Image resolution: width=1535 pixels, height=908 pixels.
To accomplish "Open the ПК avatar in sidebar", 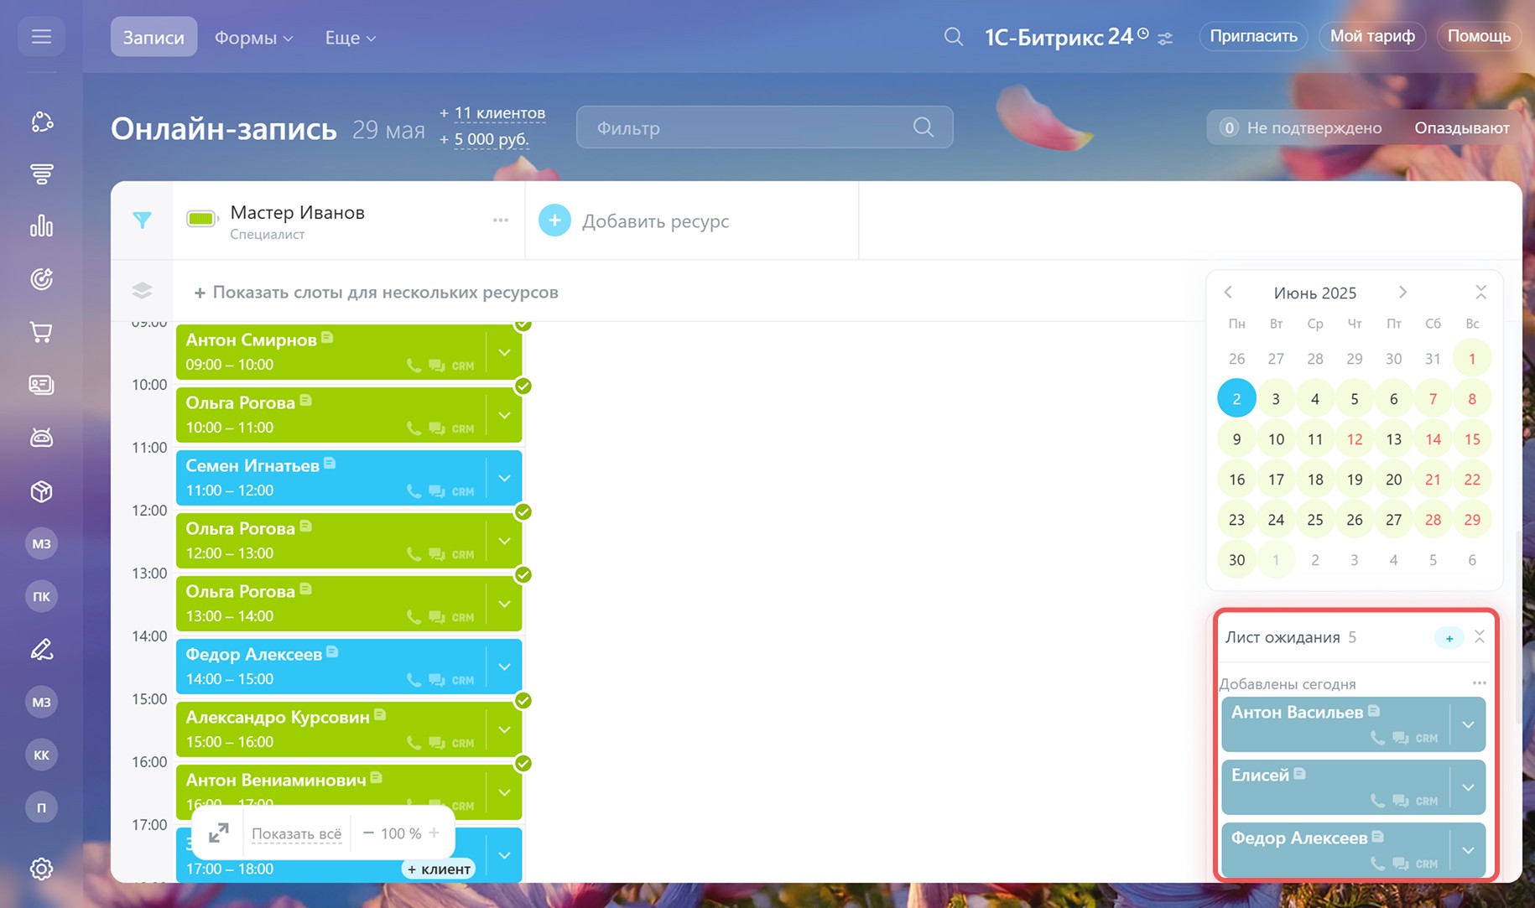I will tap(42, 596).
